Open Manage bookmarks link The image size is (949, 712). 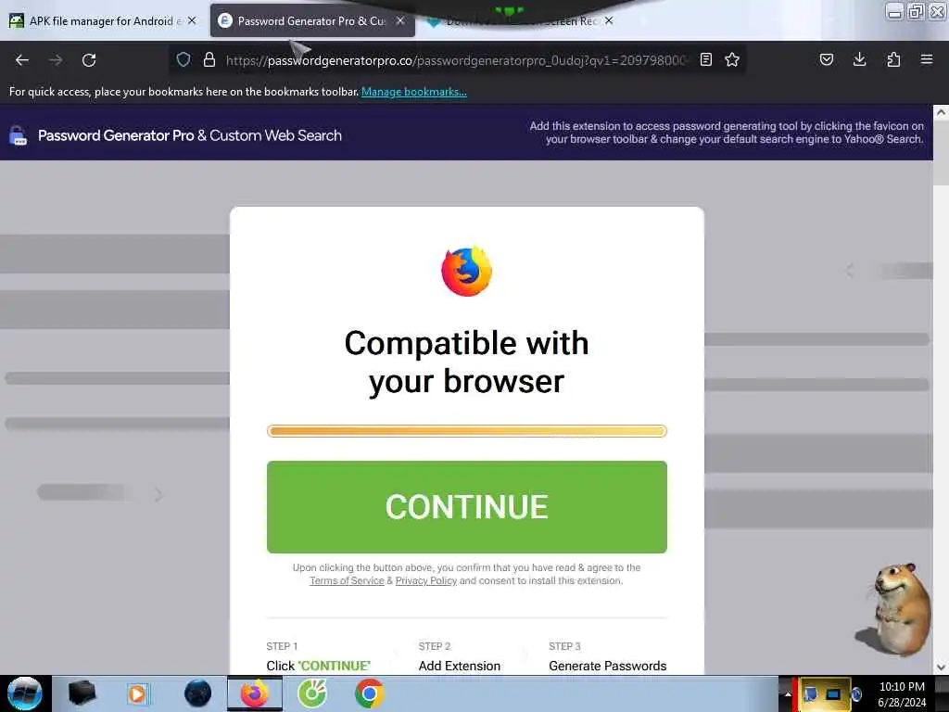point(414,92)
